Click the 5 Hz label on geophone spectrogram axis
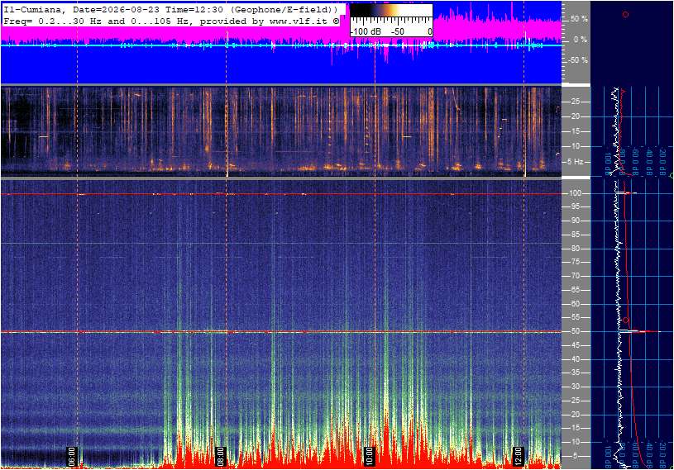The height and width of the screenshot is (470, 674). (575, 162)
